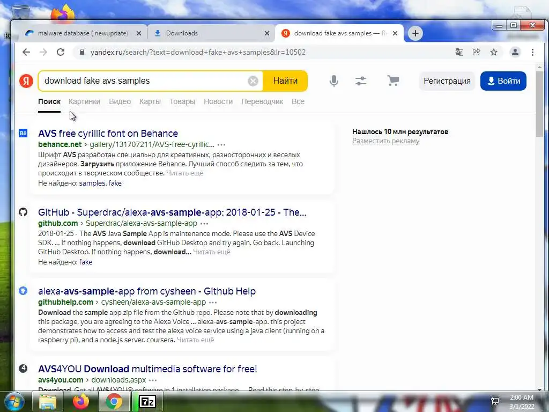
Task: Go back to the previous page
Action: (x=26, y=52)
